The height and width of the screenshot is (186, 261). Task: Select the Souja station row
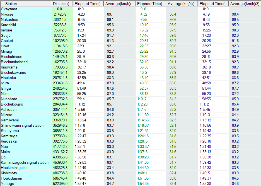tap(130, 35)
